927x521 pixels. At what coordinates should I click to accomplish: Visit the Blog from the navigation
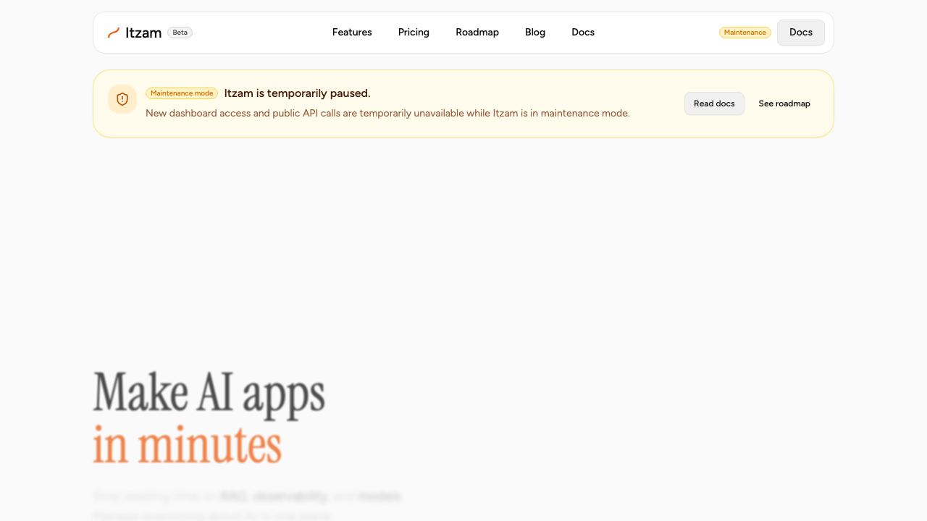(535, 33)
